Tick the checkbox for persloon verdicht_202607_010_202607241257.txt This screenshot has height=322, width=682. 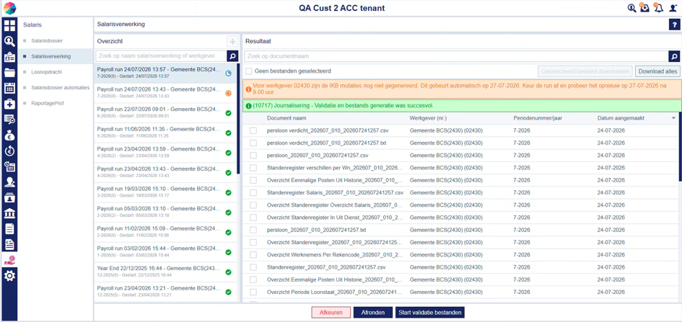pyautogui.click(x=253, y=143)
